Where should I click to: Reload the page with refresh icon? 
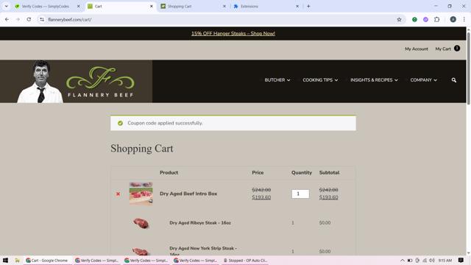click(29, 20)
